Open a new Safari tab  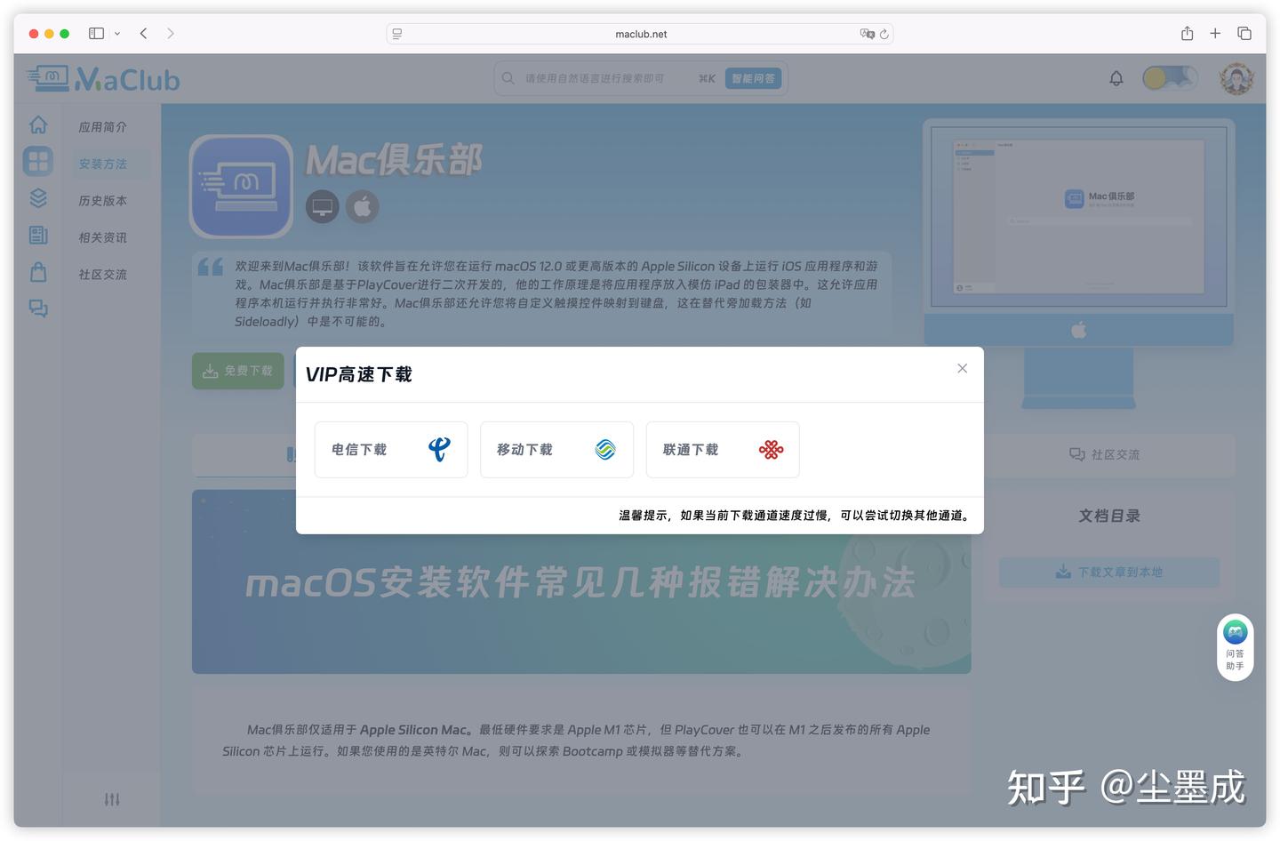(x=1215, y=33)
